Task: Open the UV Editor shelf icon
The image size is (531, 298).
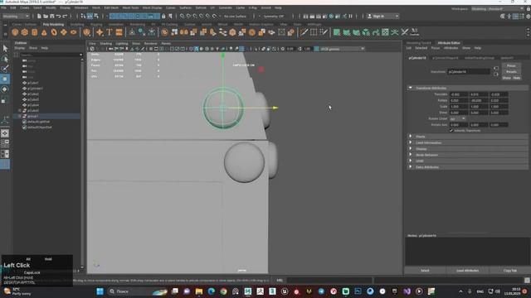Action: [385, 32]
